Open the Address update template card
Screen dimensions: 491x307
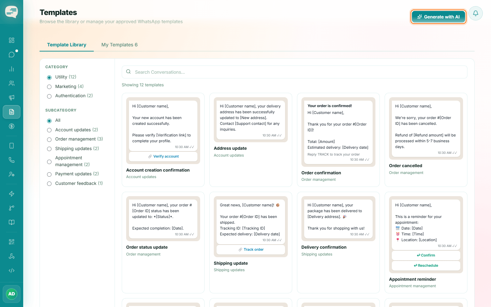point(251,140)
